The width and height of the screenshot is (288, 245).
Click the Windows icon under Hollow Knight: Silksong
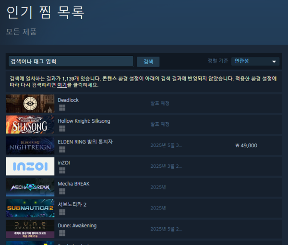[x=62, y=128]
